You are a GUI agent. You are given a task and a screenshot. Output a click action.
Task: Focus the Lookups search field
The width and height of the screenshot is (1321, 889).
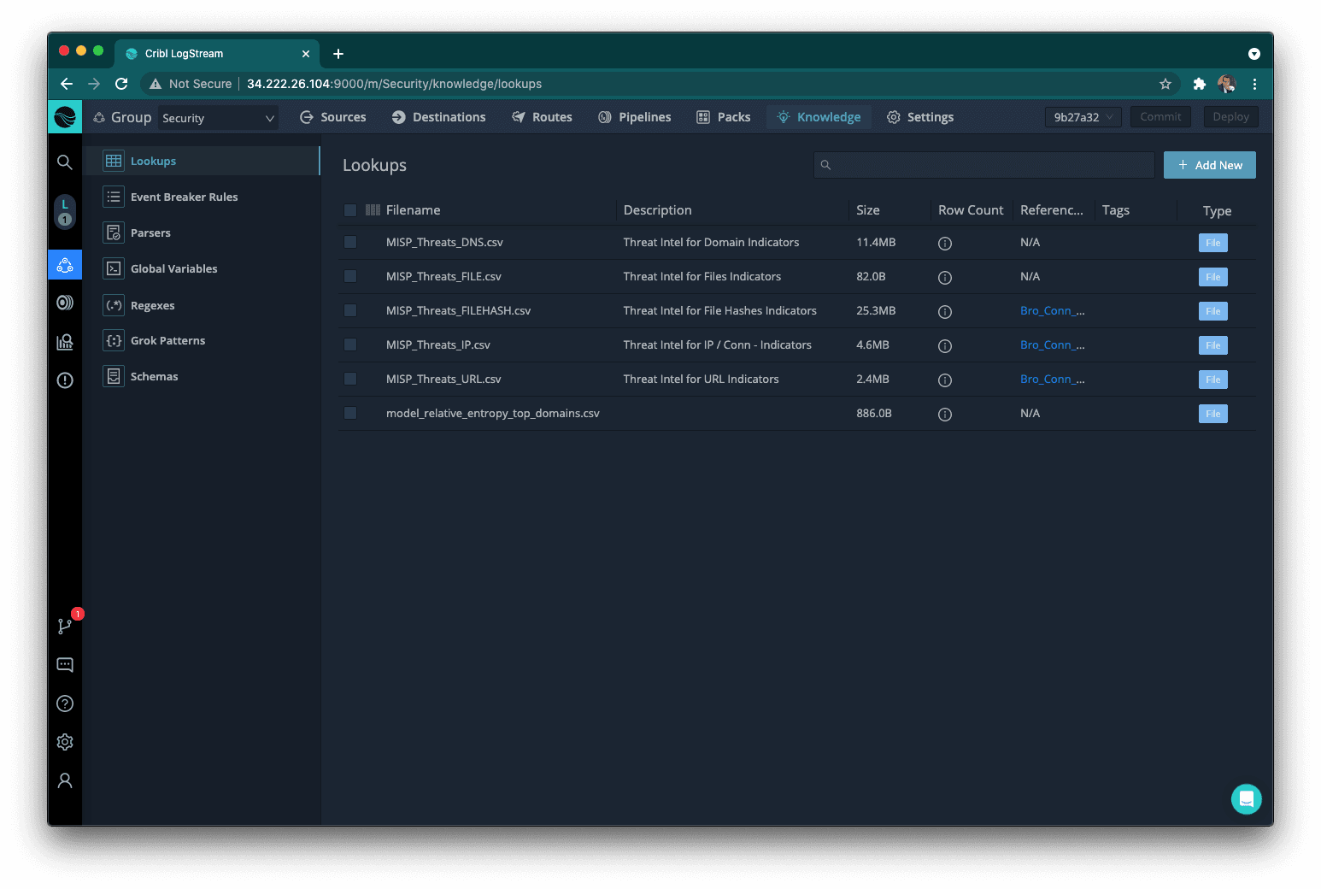pyautogui.click(x=984, y=165)
